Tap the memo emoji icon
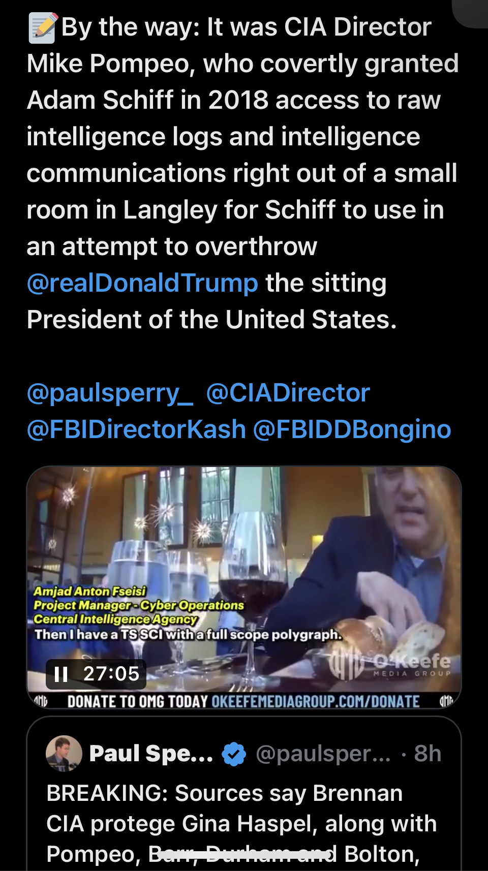This screenshot has width=488, height=871. click(43, 28)
